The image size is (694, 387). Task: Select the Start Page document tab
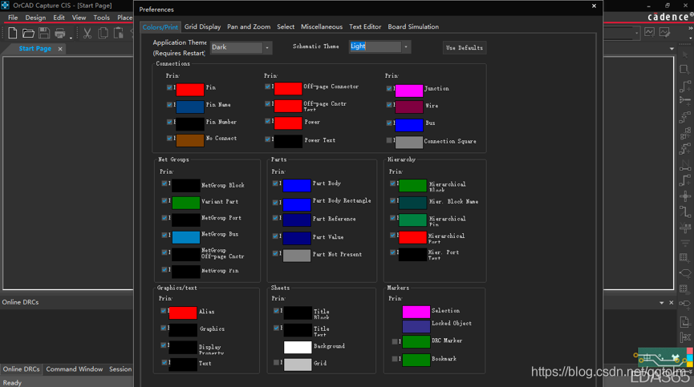coord(35,49)
